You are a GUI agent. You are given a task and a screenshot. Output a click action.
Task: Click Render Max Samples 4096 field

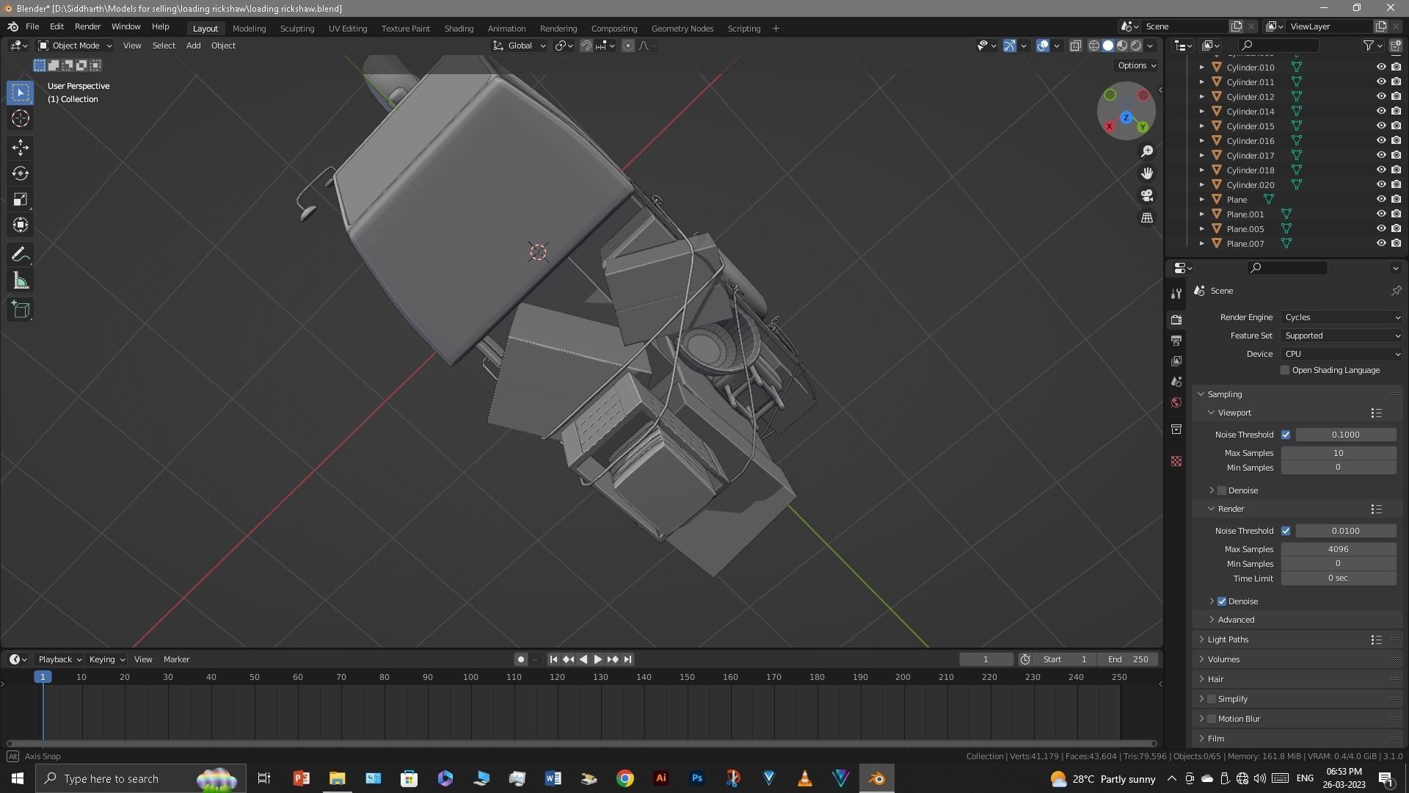(1338, 549)
